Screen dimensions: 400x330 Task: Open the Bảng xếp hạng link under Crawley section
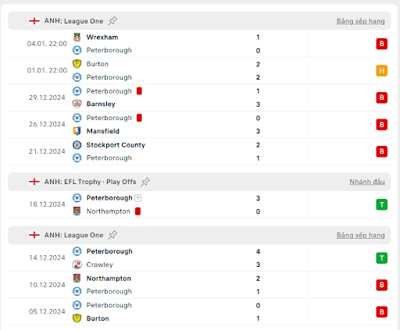[x=360, y=236]
